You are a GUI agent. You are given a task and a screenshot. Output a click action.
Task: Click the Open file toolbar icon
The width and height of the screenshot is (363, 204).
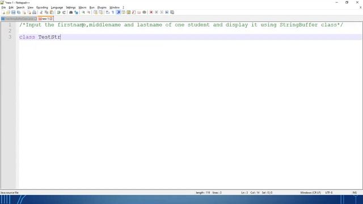tap(9, 12)
